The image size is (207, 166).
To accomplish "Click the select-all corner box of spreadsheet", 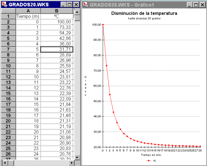I will tap(8, 11).
